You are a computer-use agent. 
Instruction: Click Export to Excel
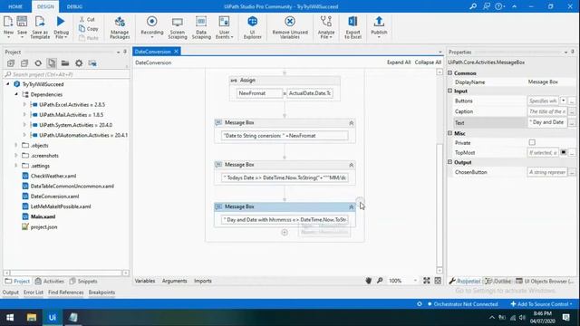pos(353,27)
